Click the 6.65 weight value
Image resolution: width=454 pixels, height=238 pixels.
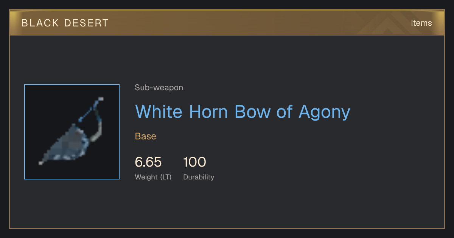148,162
